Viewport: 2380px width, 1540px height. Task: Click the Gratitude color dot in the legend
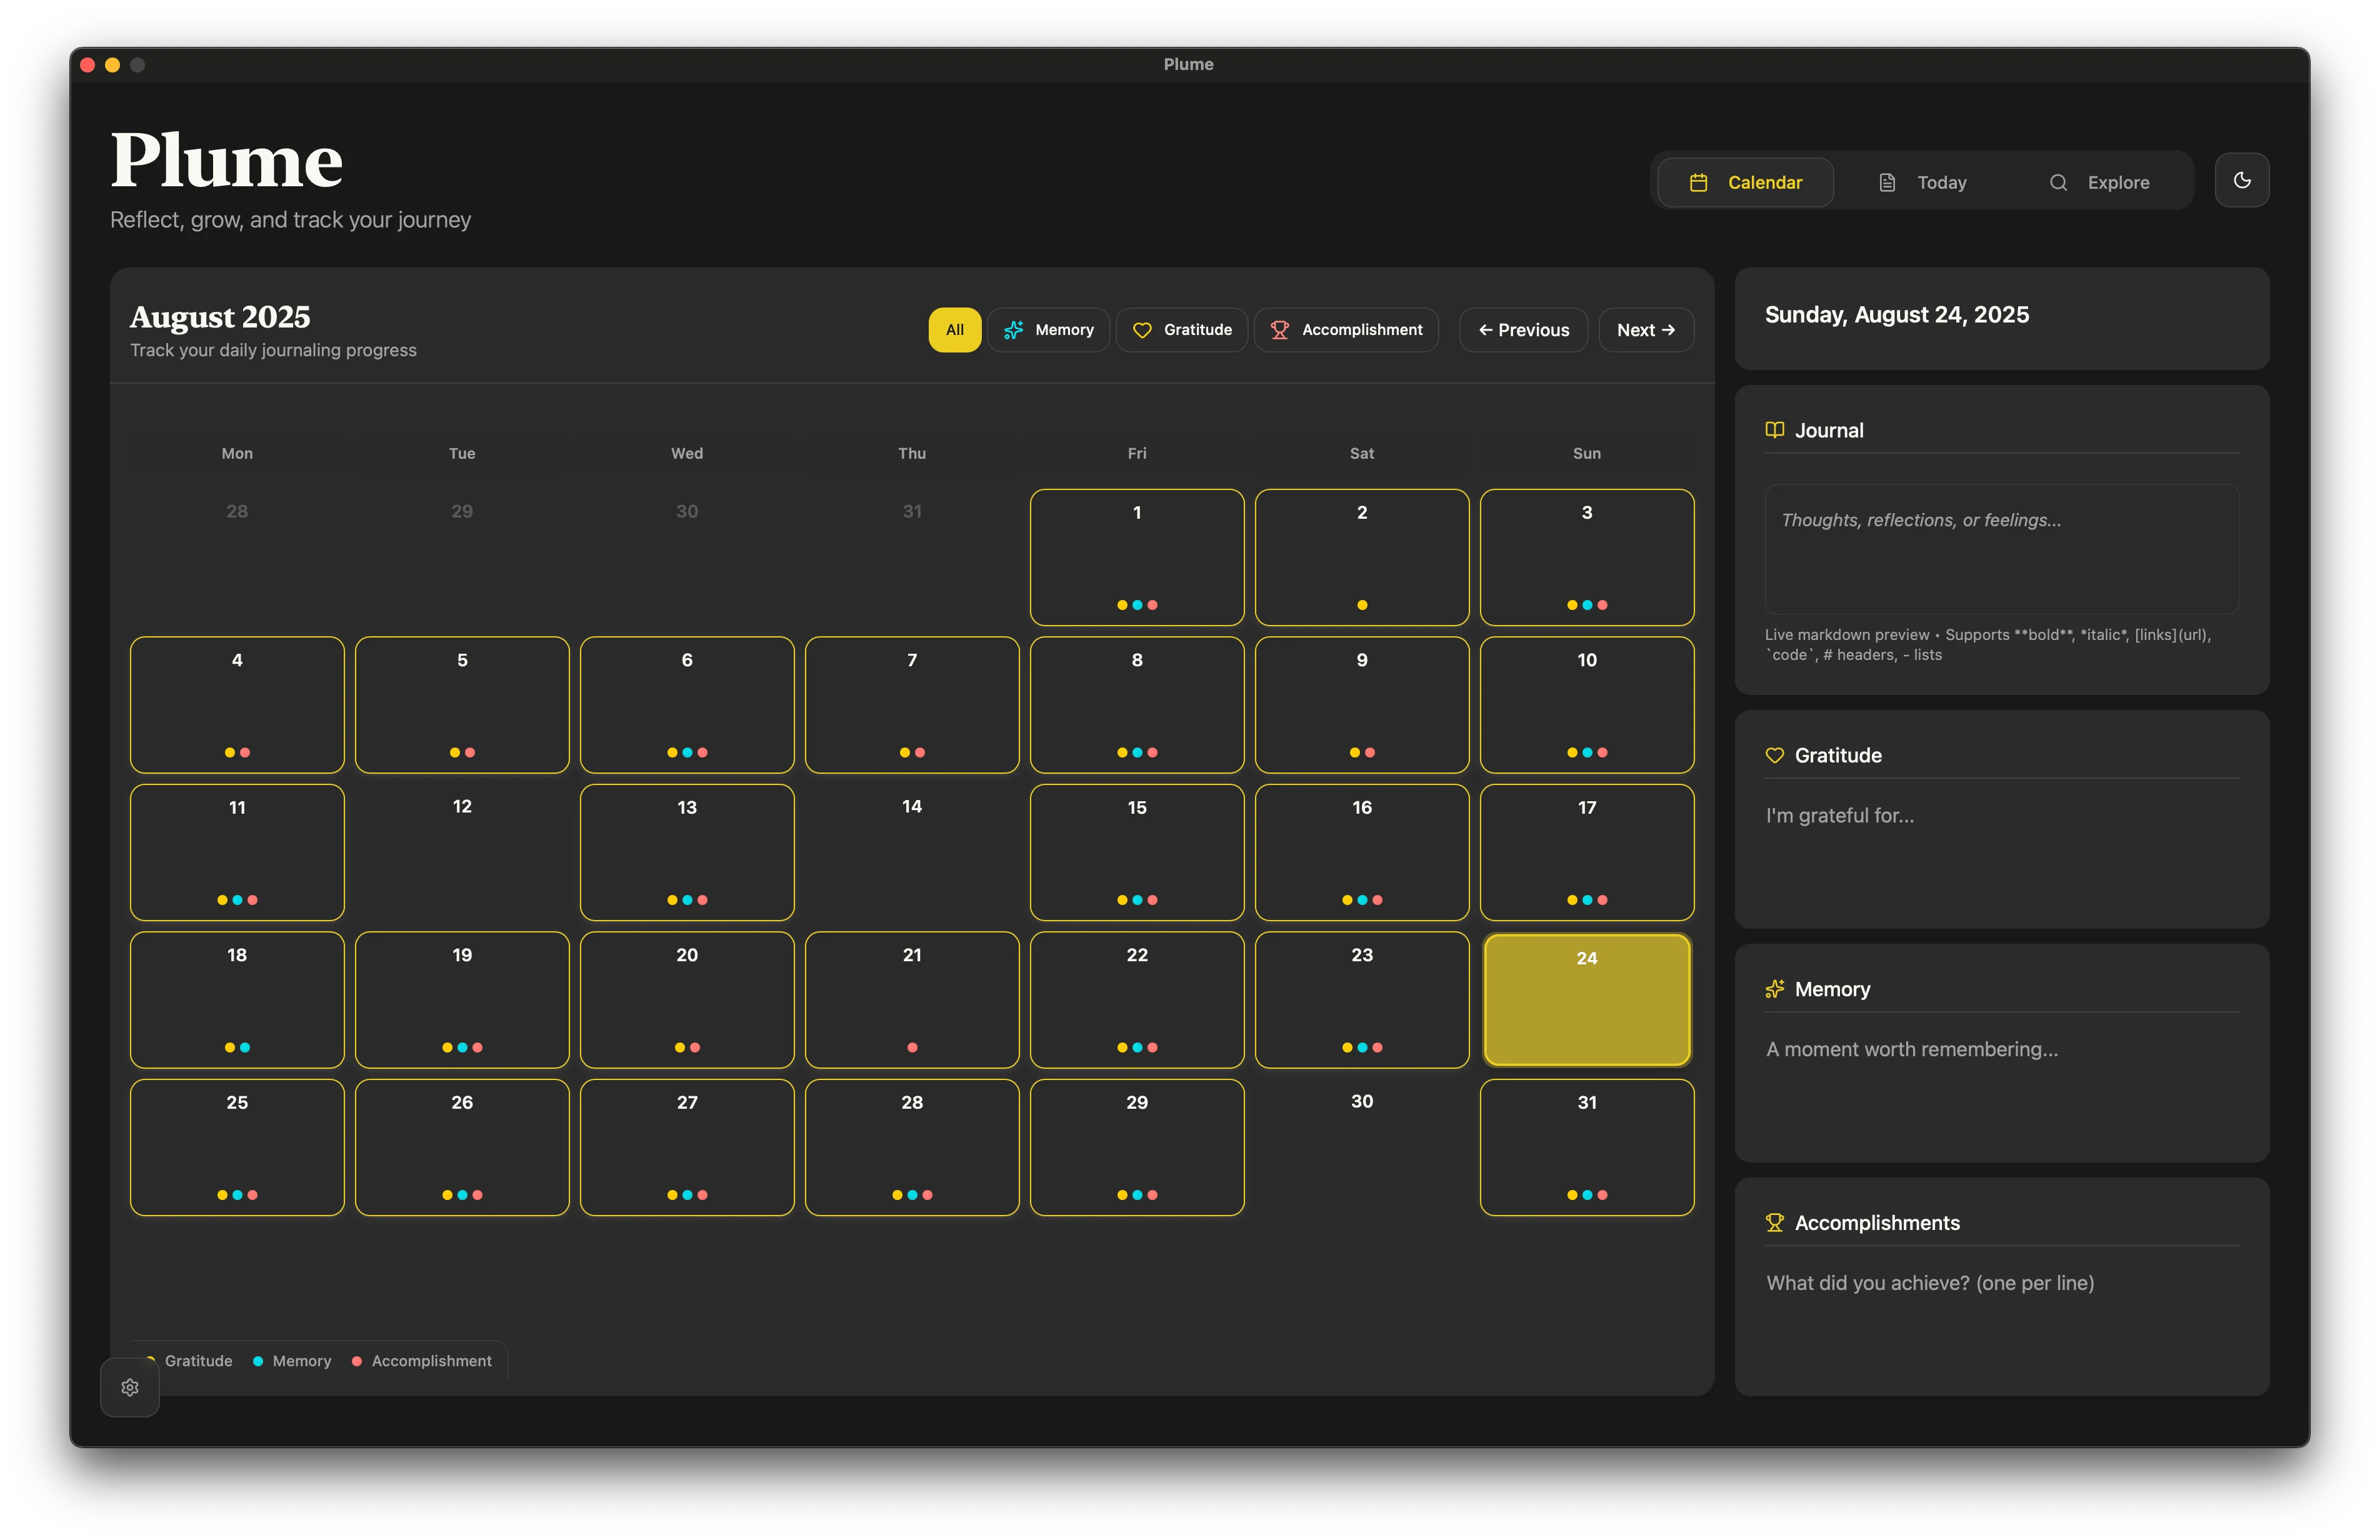coord(152,1361)
